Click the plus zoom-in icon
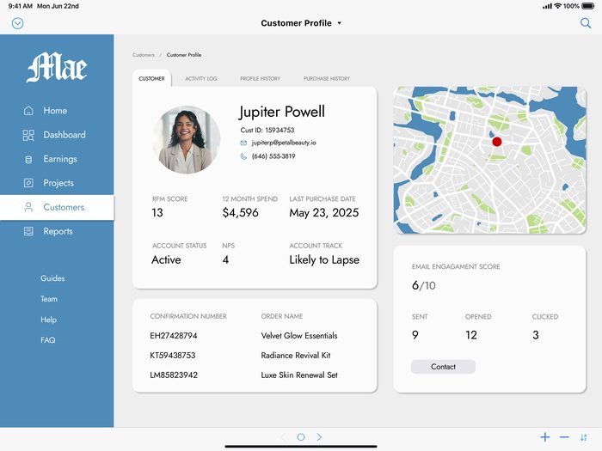The image size is (602, 451). [x=545, y=437]
